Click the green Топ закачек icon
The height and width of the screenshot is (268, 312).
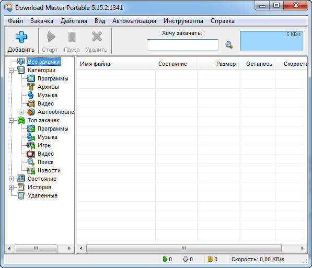(21, 120)
